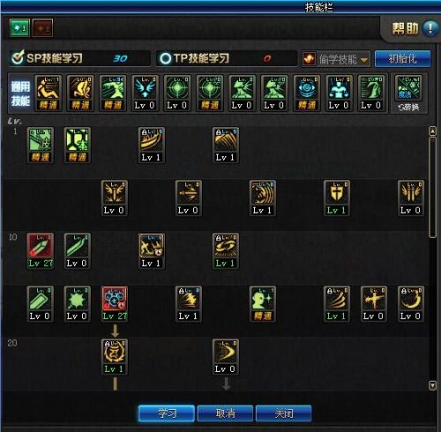Toggle the 转换 skill switch icon
Image resolution: width=441 pixels, height=432 pixels.
pyautogui.click(x=408, y=94)
